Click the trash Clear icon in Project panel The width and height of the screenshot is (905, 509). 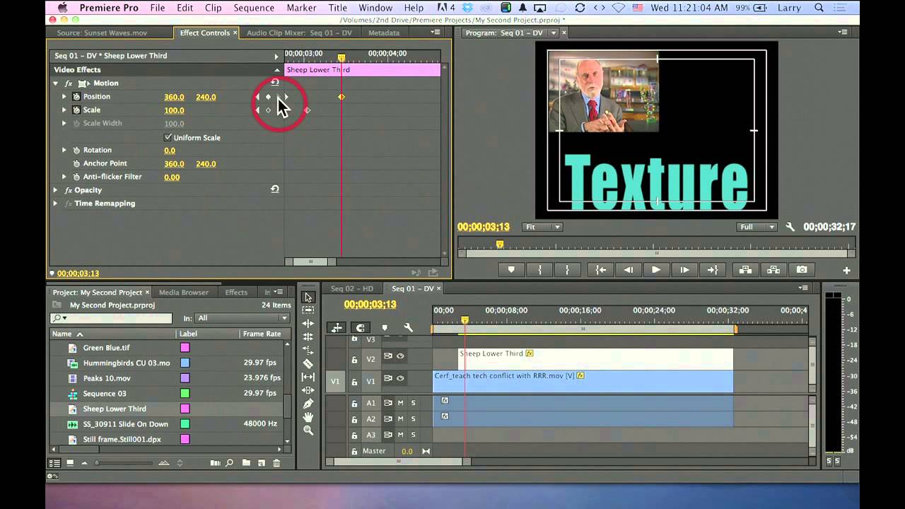pos(276,463)
